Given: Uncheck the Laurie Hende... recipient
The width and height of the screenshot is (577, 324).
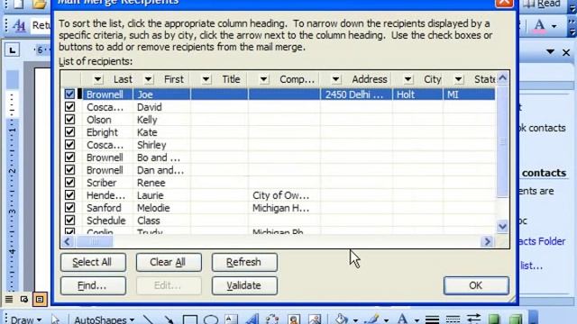Looking at the screenshot, I should click(69, 194).
